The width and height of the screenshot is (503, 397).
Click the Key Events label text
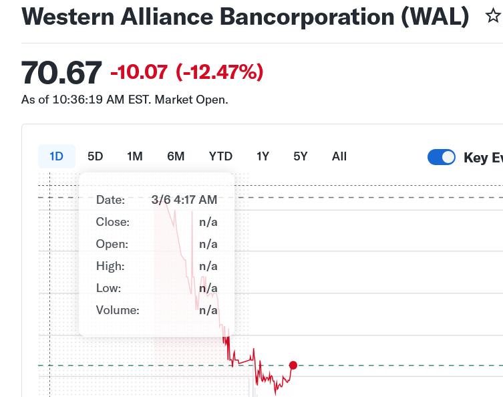tap(483, 158)
